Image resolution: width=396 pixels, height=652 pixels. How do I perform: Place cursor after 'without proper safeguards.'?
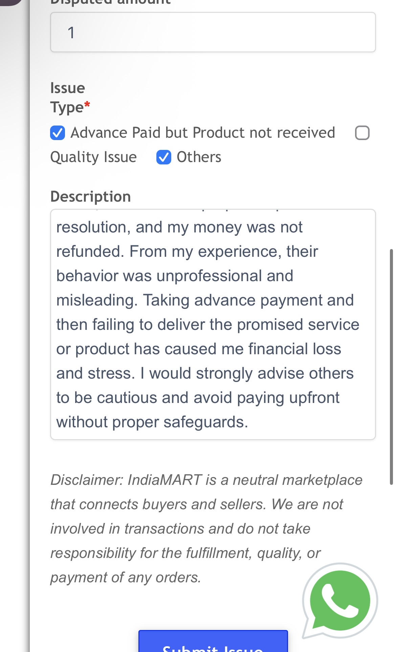(x=249, y=422)
